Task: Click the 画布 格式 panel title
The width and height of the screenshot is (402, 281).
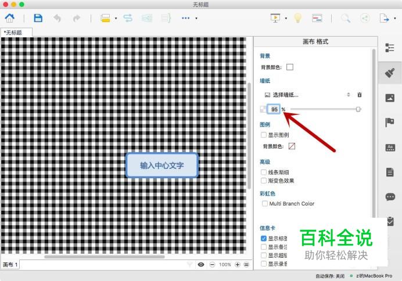Action: click(315, 42)
